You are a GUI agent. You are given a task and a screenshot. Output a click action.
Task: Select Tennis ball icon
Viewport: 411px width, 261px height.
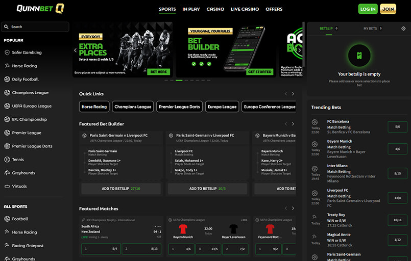7,160
